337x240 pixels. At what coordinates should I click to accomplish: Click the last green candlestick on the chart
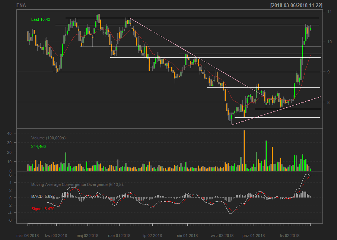311,29
